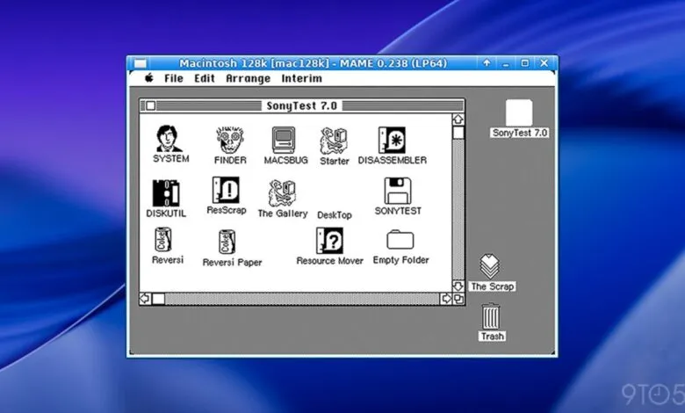Select the SonyTest 7.0 disk on desktop

519,112
